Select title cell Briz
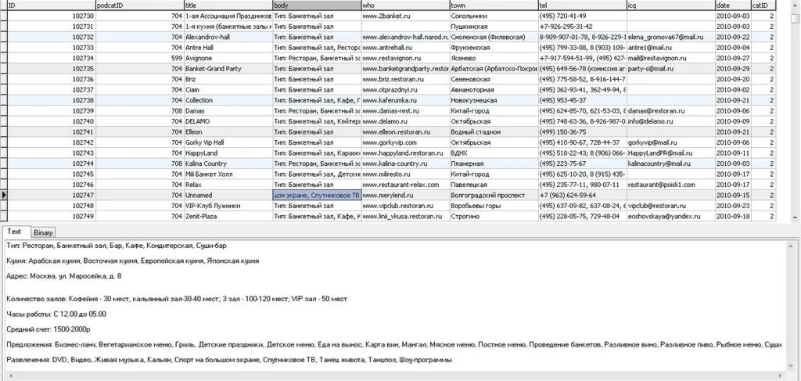The height and width of the screenshot is (381, 801). [x=228, y=79]
